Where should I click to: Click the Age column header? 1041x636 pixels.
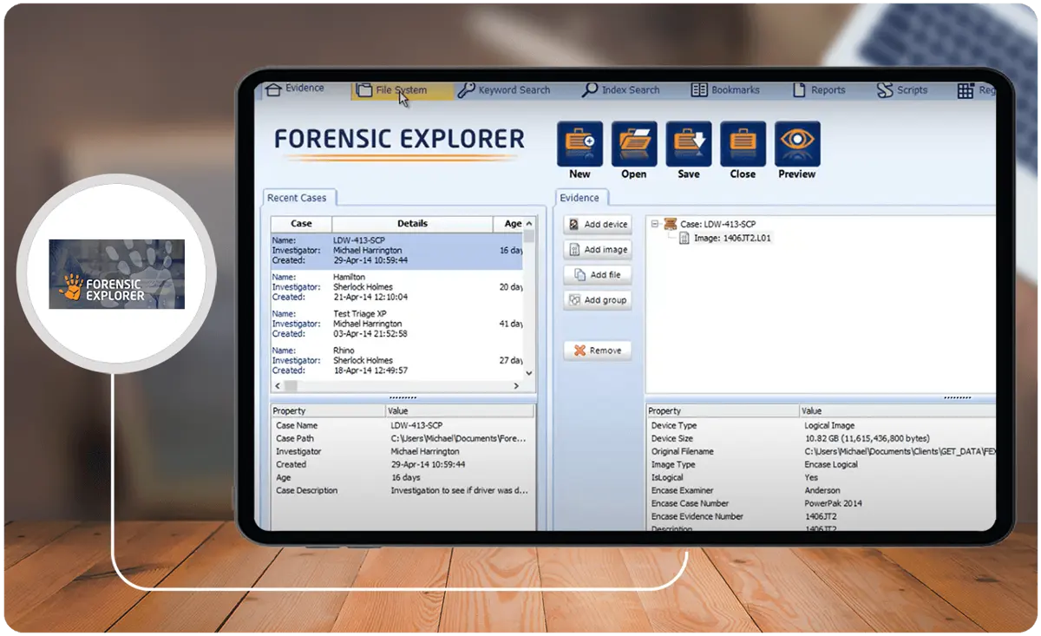(509, 224)
